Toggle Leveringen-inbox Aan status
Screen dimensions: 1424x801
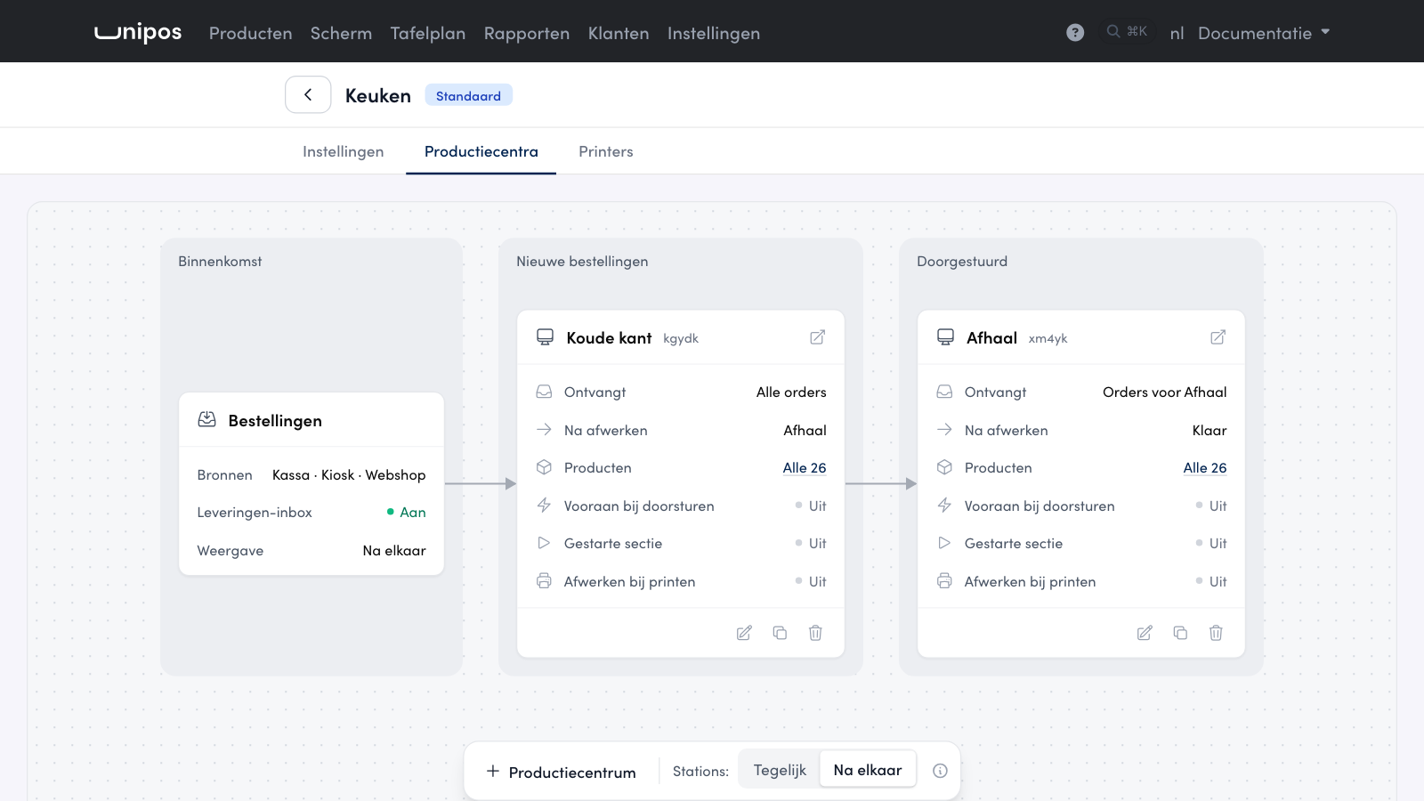406,512
